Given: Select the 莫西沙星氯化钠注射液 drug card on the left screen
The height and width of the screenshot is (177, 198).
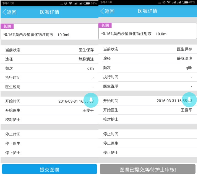Looking at the screenshot, I should (x=49, y=35).
